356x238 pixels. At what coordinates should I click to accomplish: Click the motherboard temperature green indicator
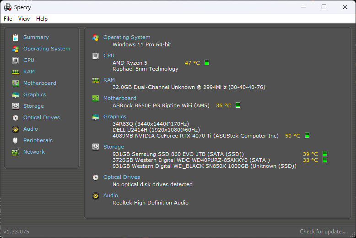tap(237, 105)
